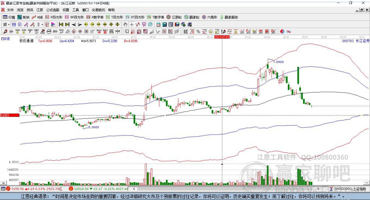The image size is (370, 200).
Task: Open the 板块 sector view
Action: tap(23, 17)
